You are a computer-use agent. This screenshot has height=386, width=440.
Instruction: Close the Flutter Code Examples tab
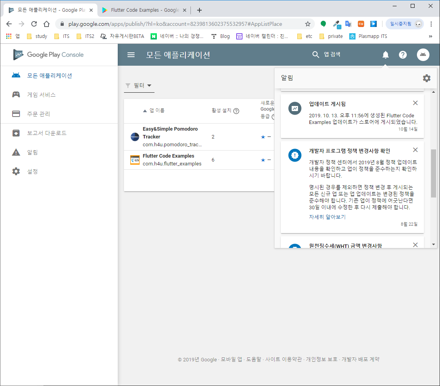click(x=184, y=10)
